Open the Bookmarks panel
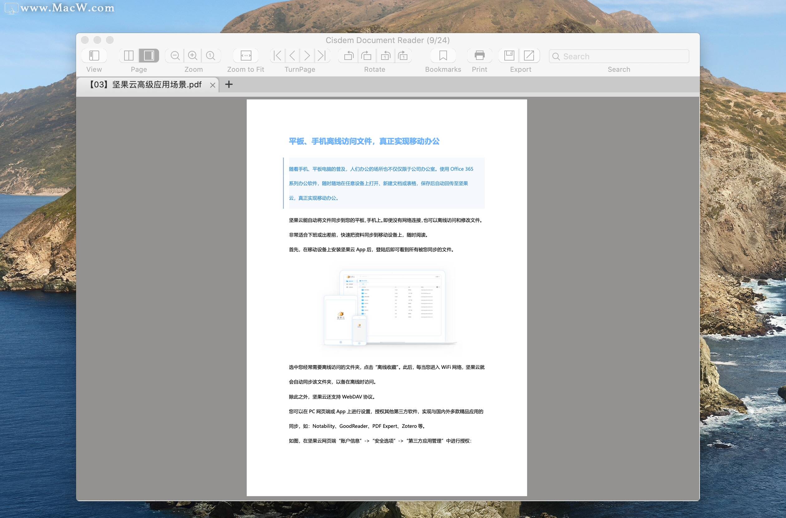 443,56
